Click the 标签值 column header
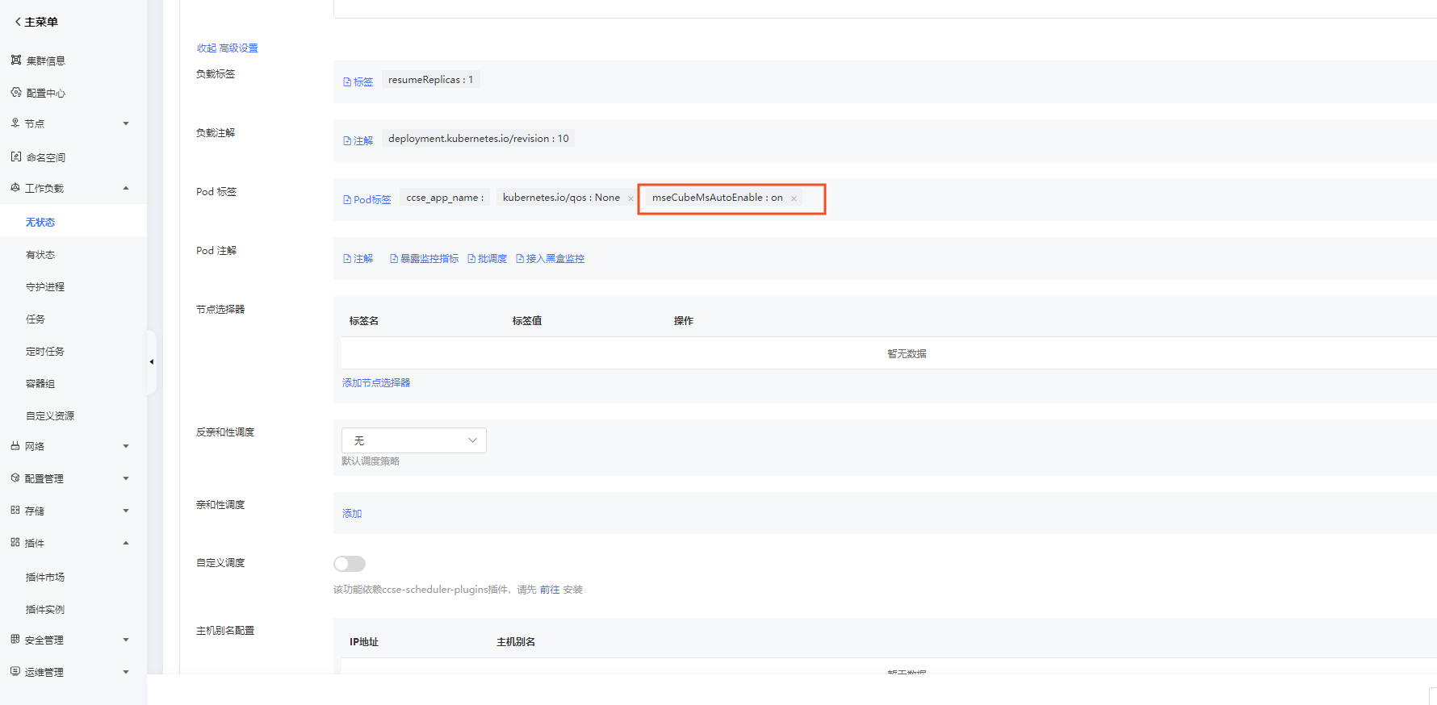This screenshot has height=705, width=1437. 527,321
